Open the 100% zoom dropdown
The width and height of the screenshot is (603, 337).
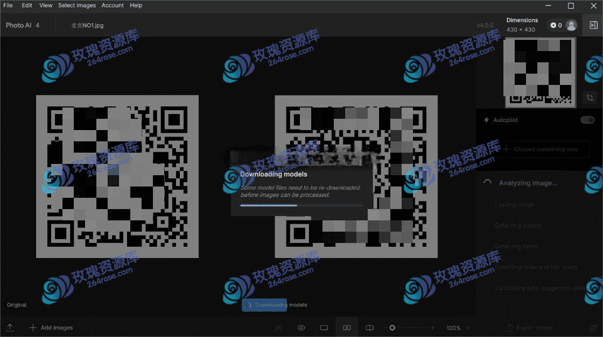[458, 328]
